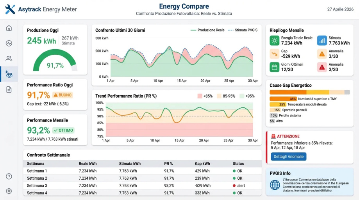Viewport: 359px width, 200px height.
Task: Click the -529 kWh gap cell in the table
Action: tap(203, 186)
